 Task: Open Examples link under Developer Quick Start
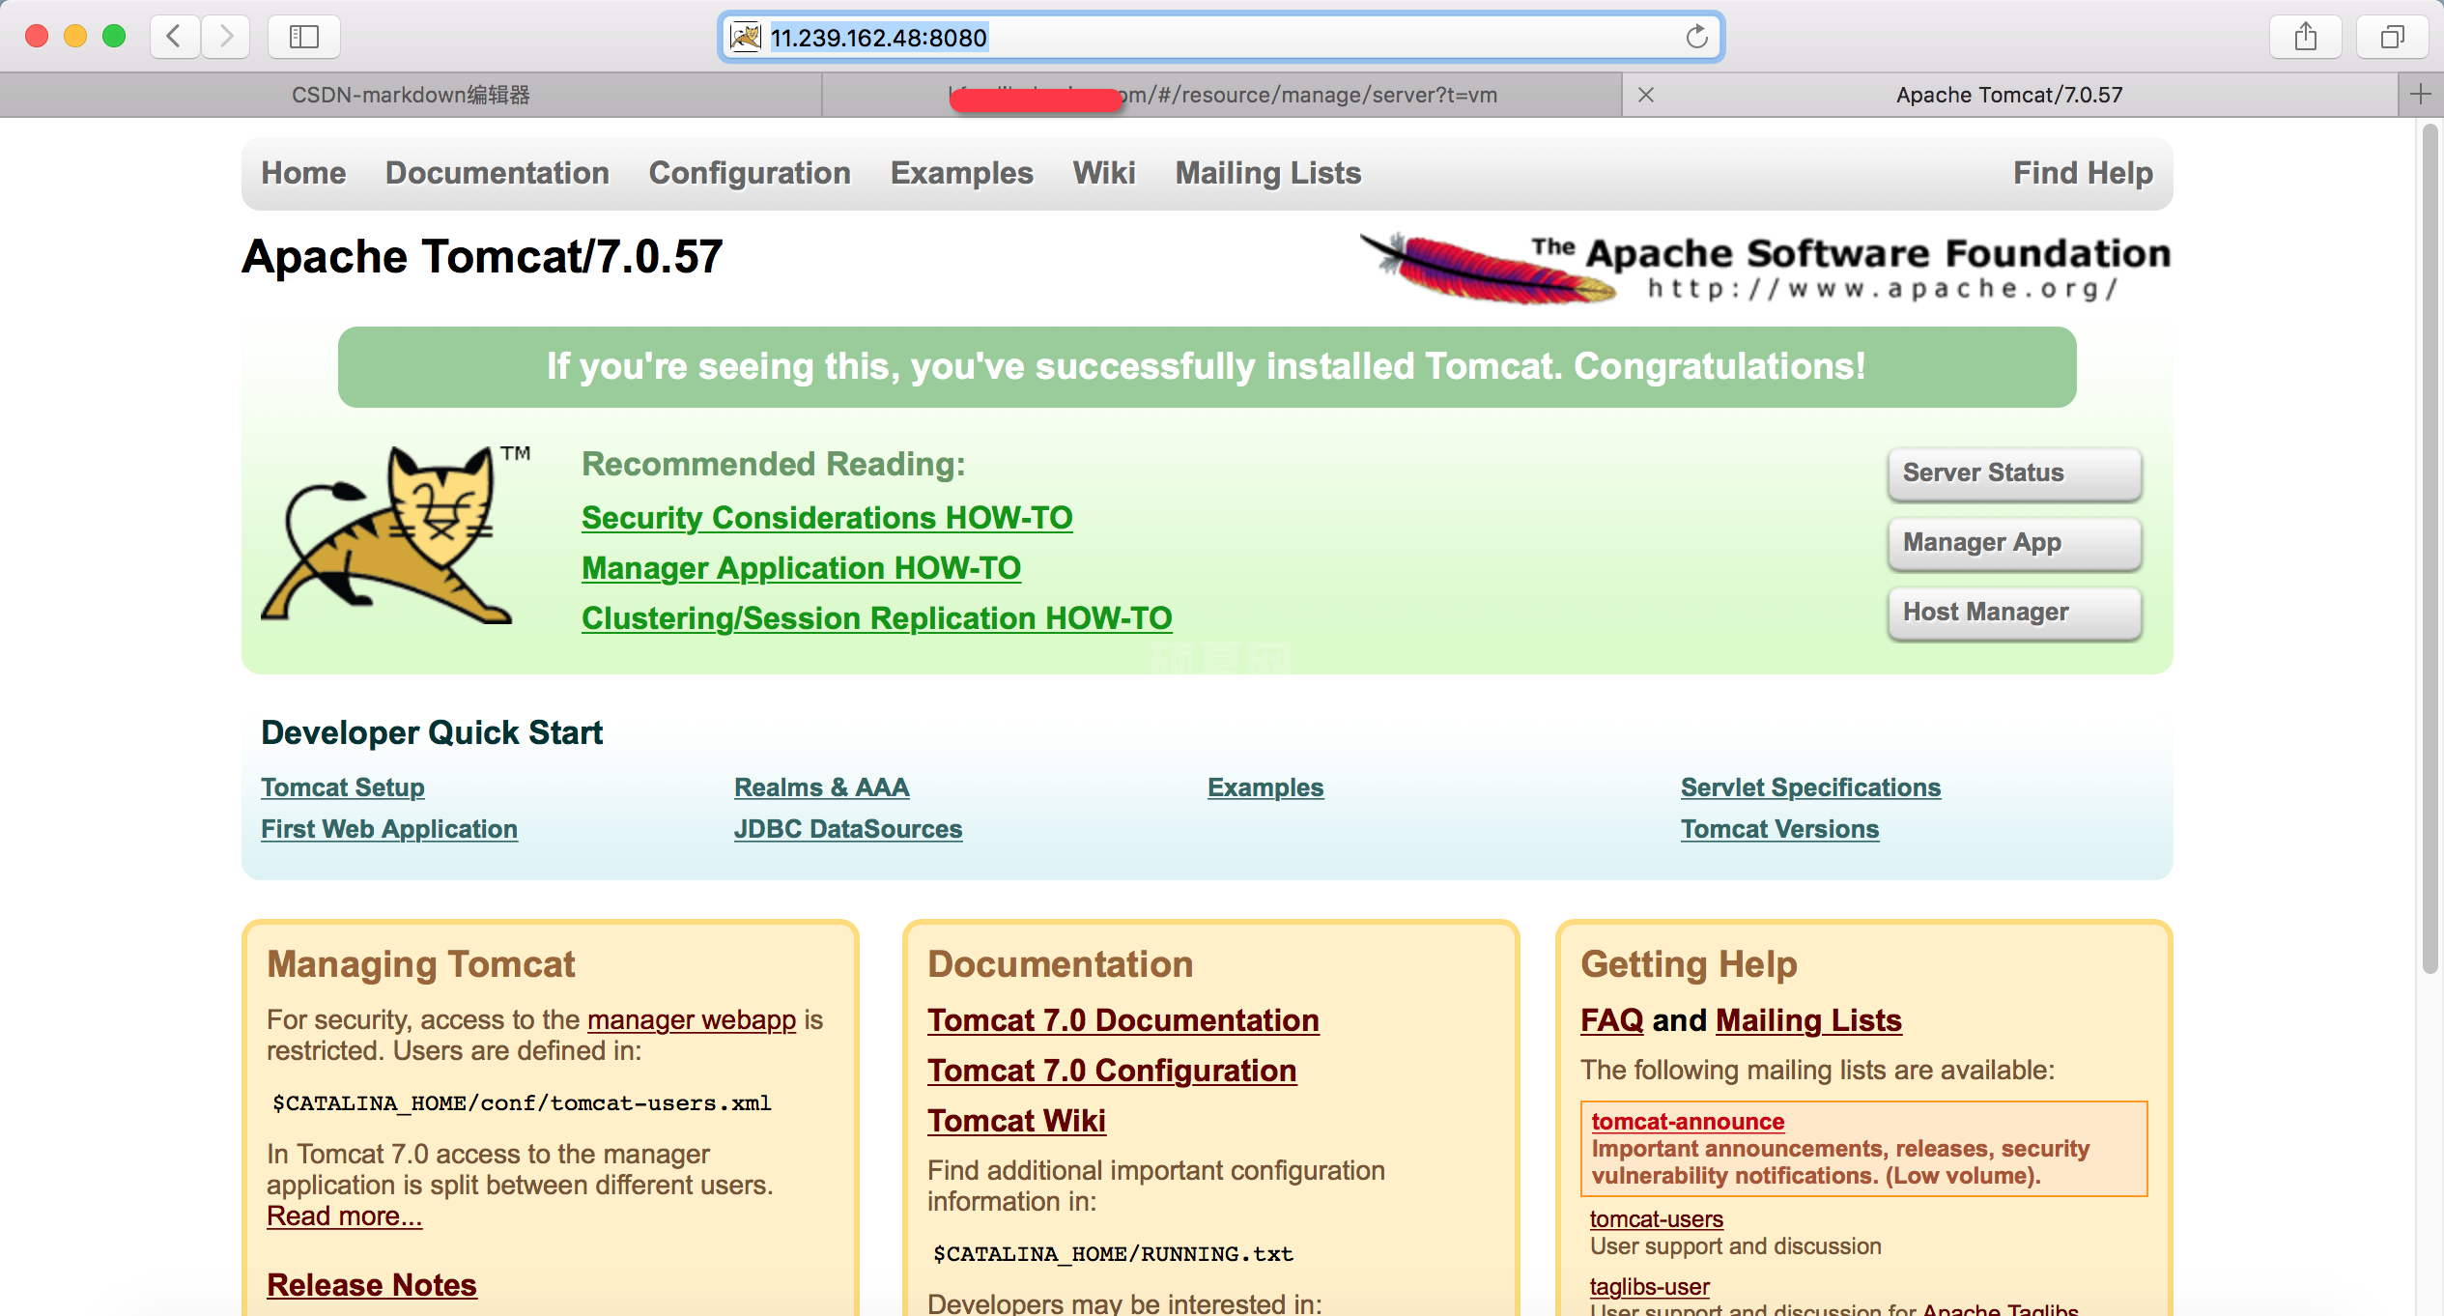point(1265,787)
